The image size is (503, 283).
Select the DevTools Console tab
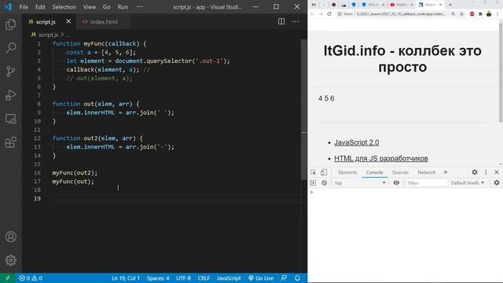tap(374, 172)
